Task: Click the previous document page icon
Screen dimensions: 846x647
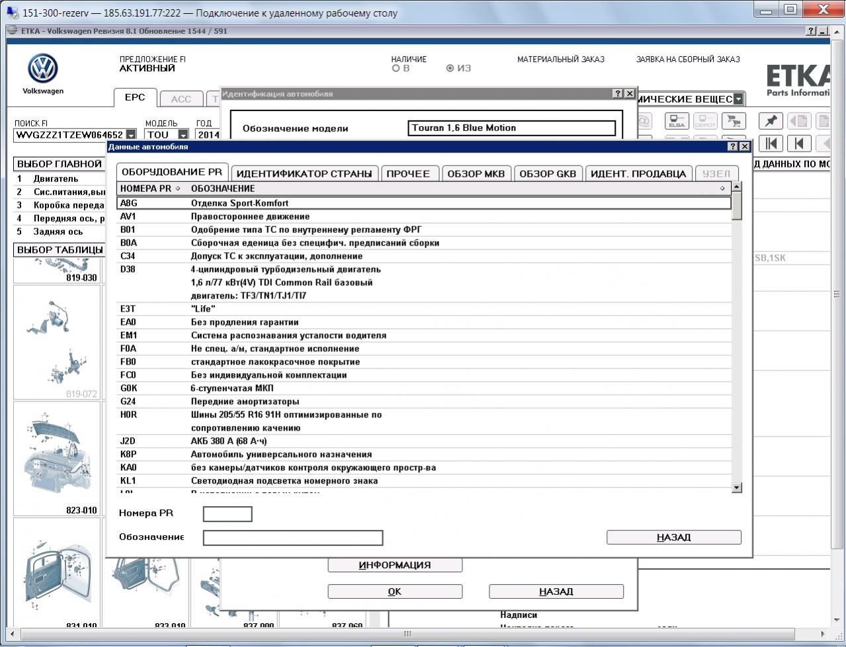Action: point(799,121)
